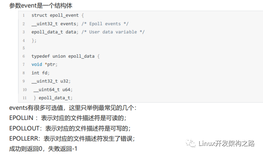Click the 'events有很多可选值' paragraph
The image size is (263, 155).
tap(73, 108)
